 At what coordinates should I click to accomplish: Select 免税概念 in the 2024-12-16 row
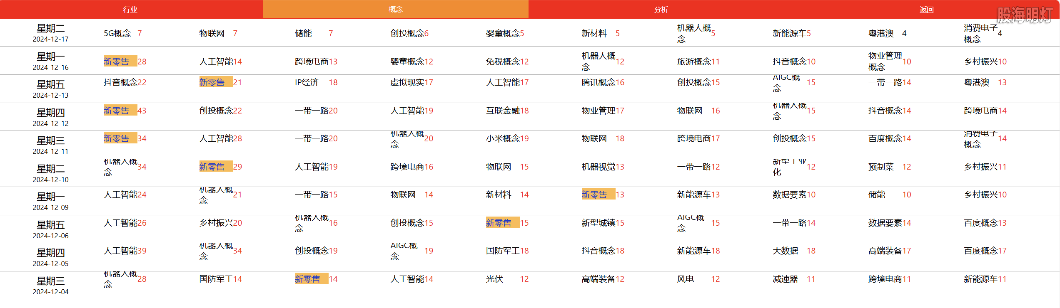[503, 62]
